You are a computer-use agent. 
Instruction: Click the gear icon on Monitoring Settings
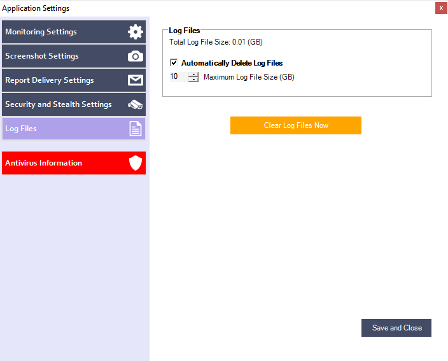[136, 32]
